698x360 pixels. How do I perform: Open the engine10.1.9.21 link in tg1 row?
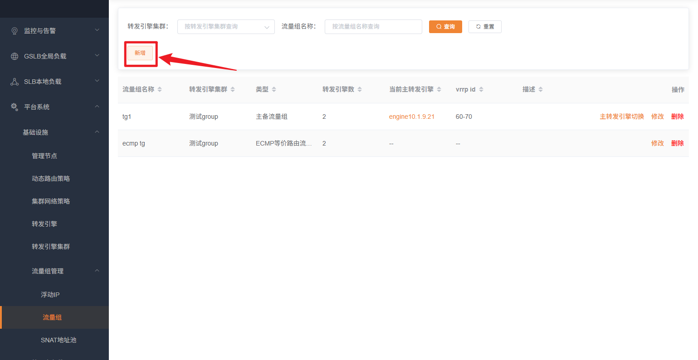pos(411,117)
